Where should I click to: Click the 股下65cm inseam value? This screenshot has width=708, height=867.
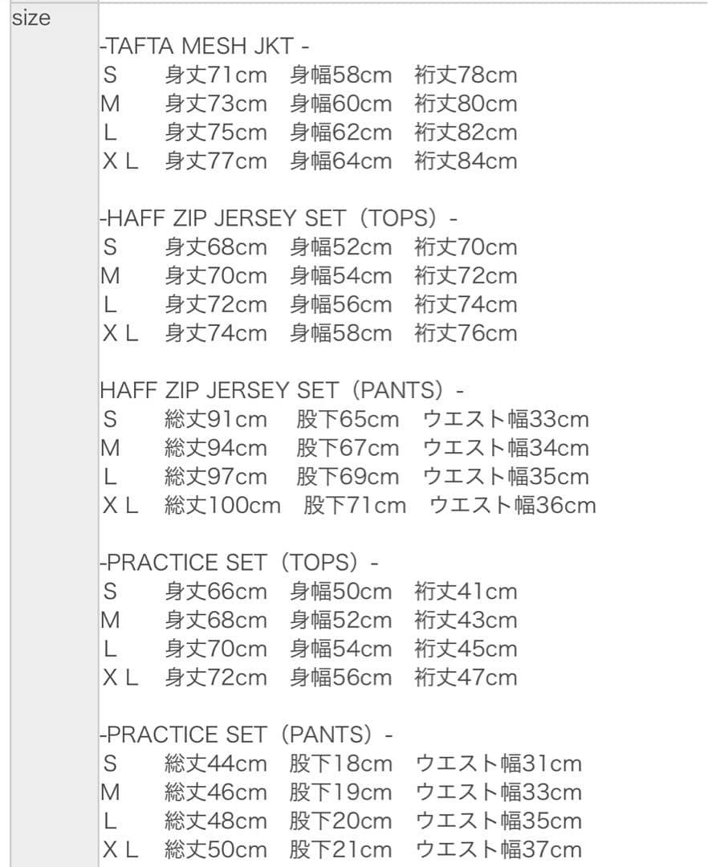(347, 420)
